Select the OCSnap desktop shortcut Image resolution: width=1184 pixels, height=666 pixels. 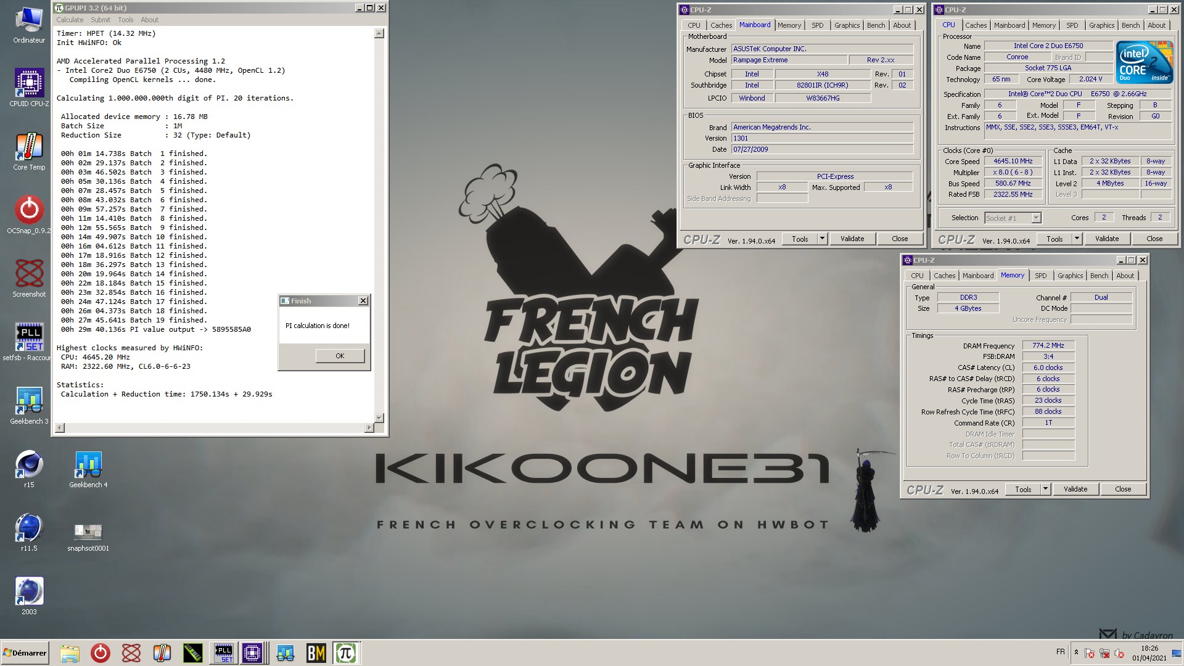pos(29,215)
